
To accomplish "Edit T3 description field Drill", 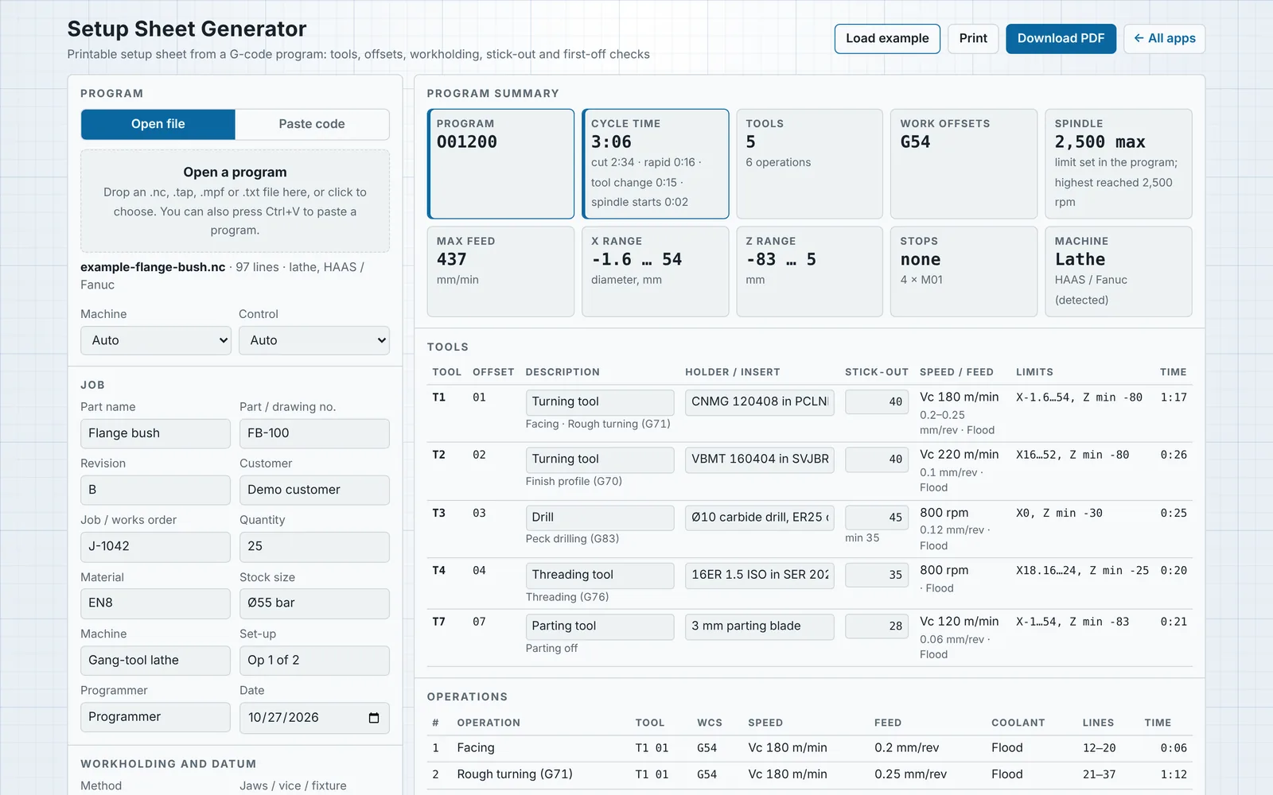I will point(600,517).
